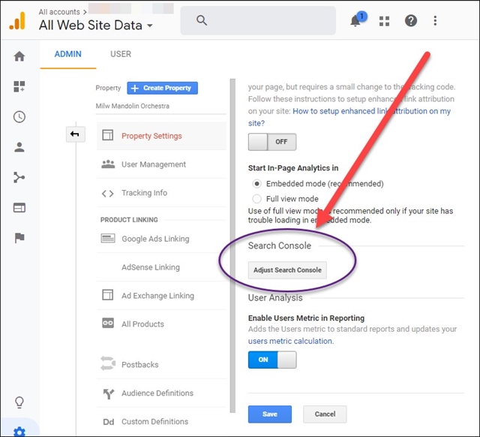Click inside the top search field

(x=258, y=20)
